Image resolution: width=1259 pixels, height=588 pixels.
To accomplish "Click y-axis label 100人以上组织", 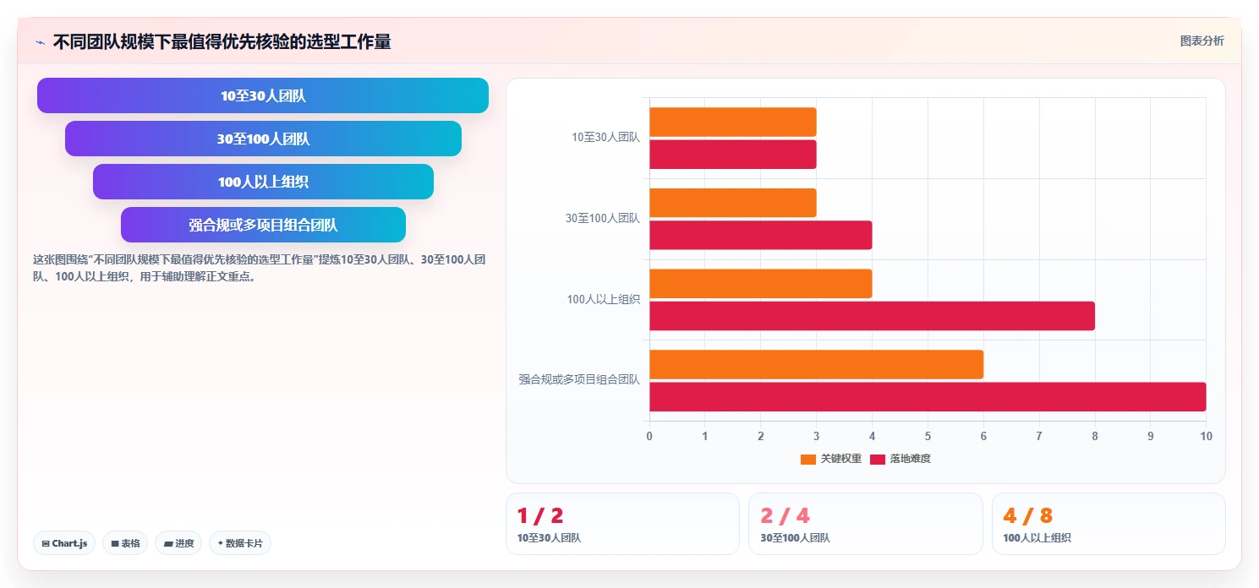I will click(x=604, y=299).
